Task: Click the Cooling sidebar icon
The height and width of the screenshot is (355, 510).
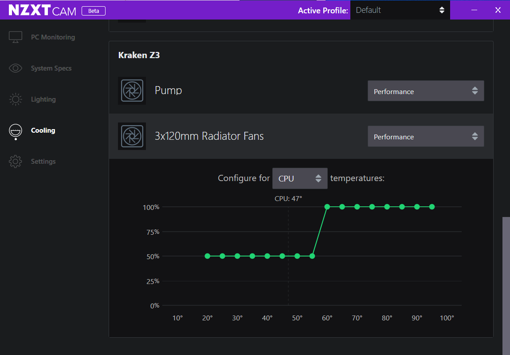Action: [16, 131]
